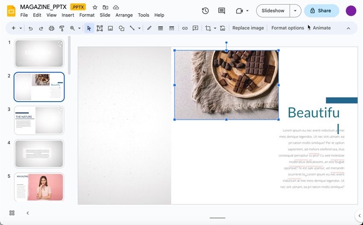363x225 pixels.
Task: Add a new slide with plus
Action: point(13,28)
